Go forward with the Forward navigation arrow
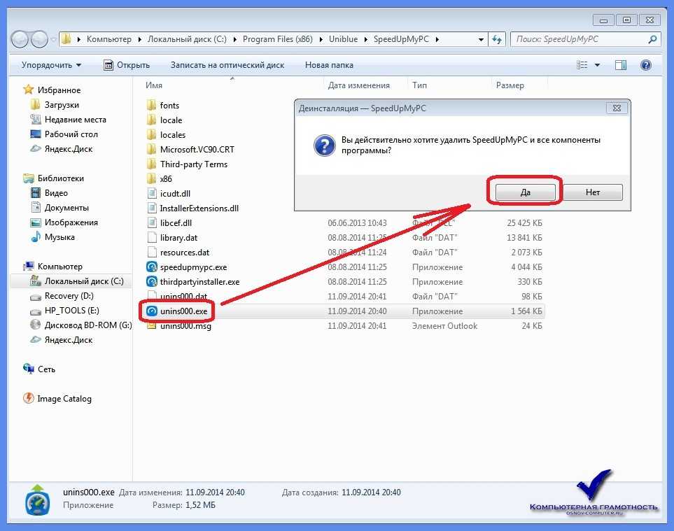Screen dimensions: 674x531 40,39
